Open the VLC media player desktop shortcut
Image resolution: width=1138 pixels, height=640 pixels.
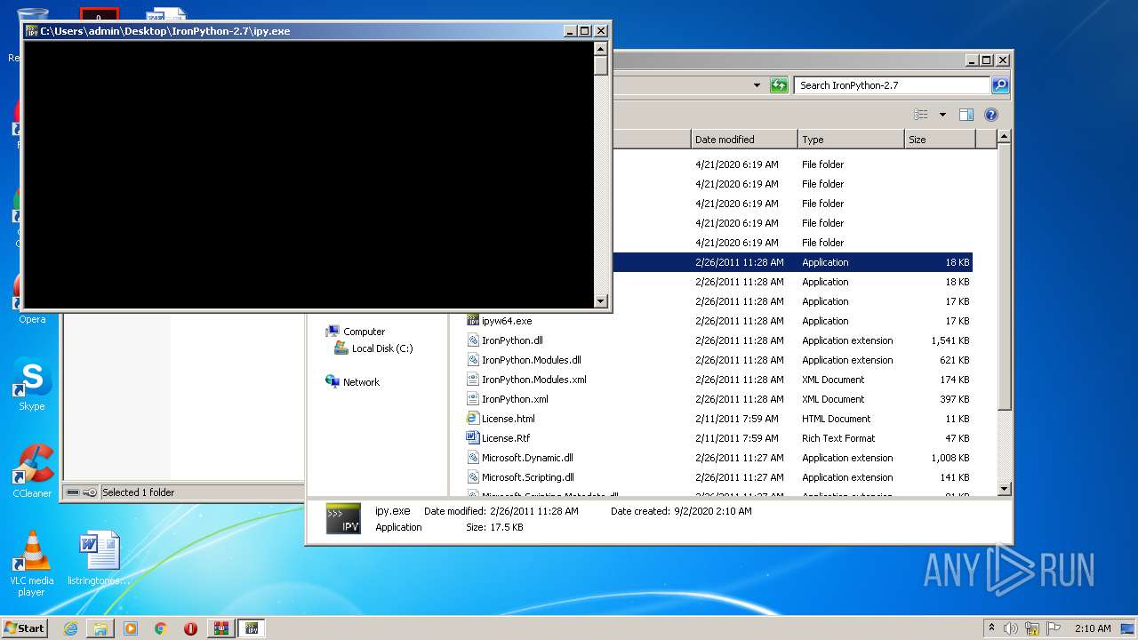32,564
